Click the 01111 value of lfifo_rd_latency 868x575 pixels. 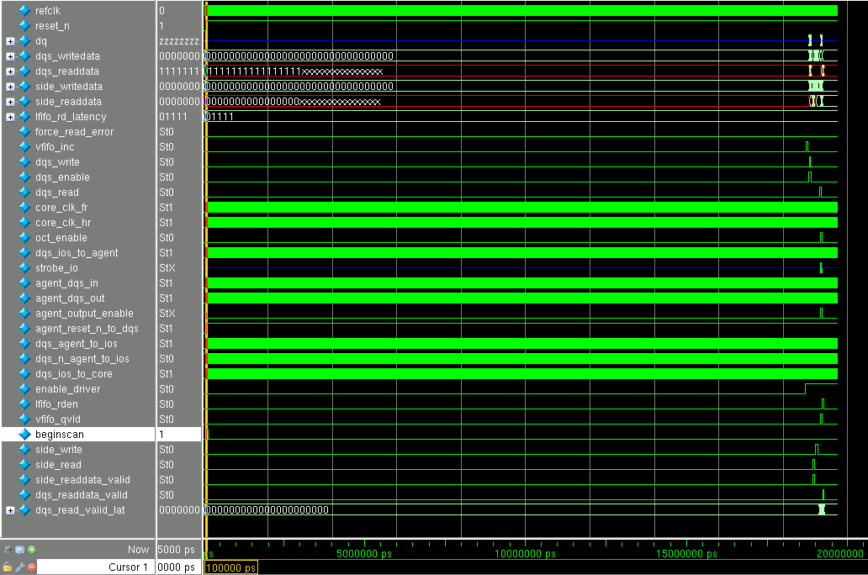click(173, 117)
